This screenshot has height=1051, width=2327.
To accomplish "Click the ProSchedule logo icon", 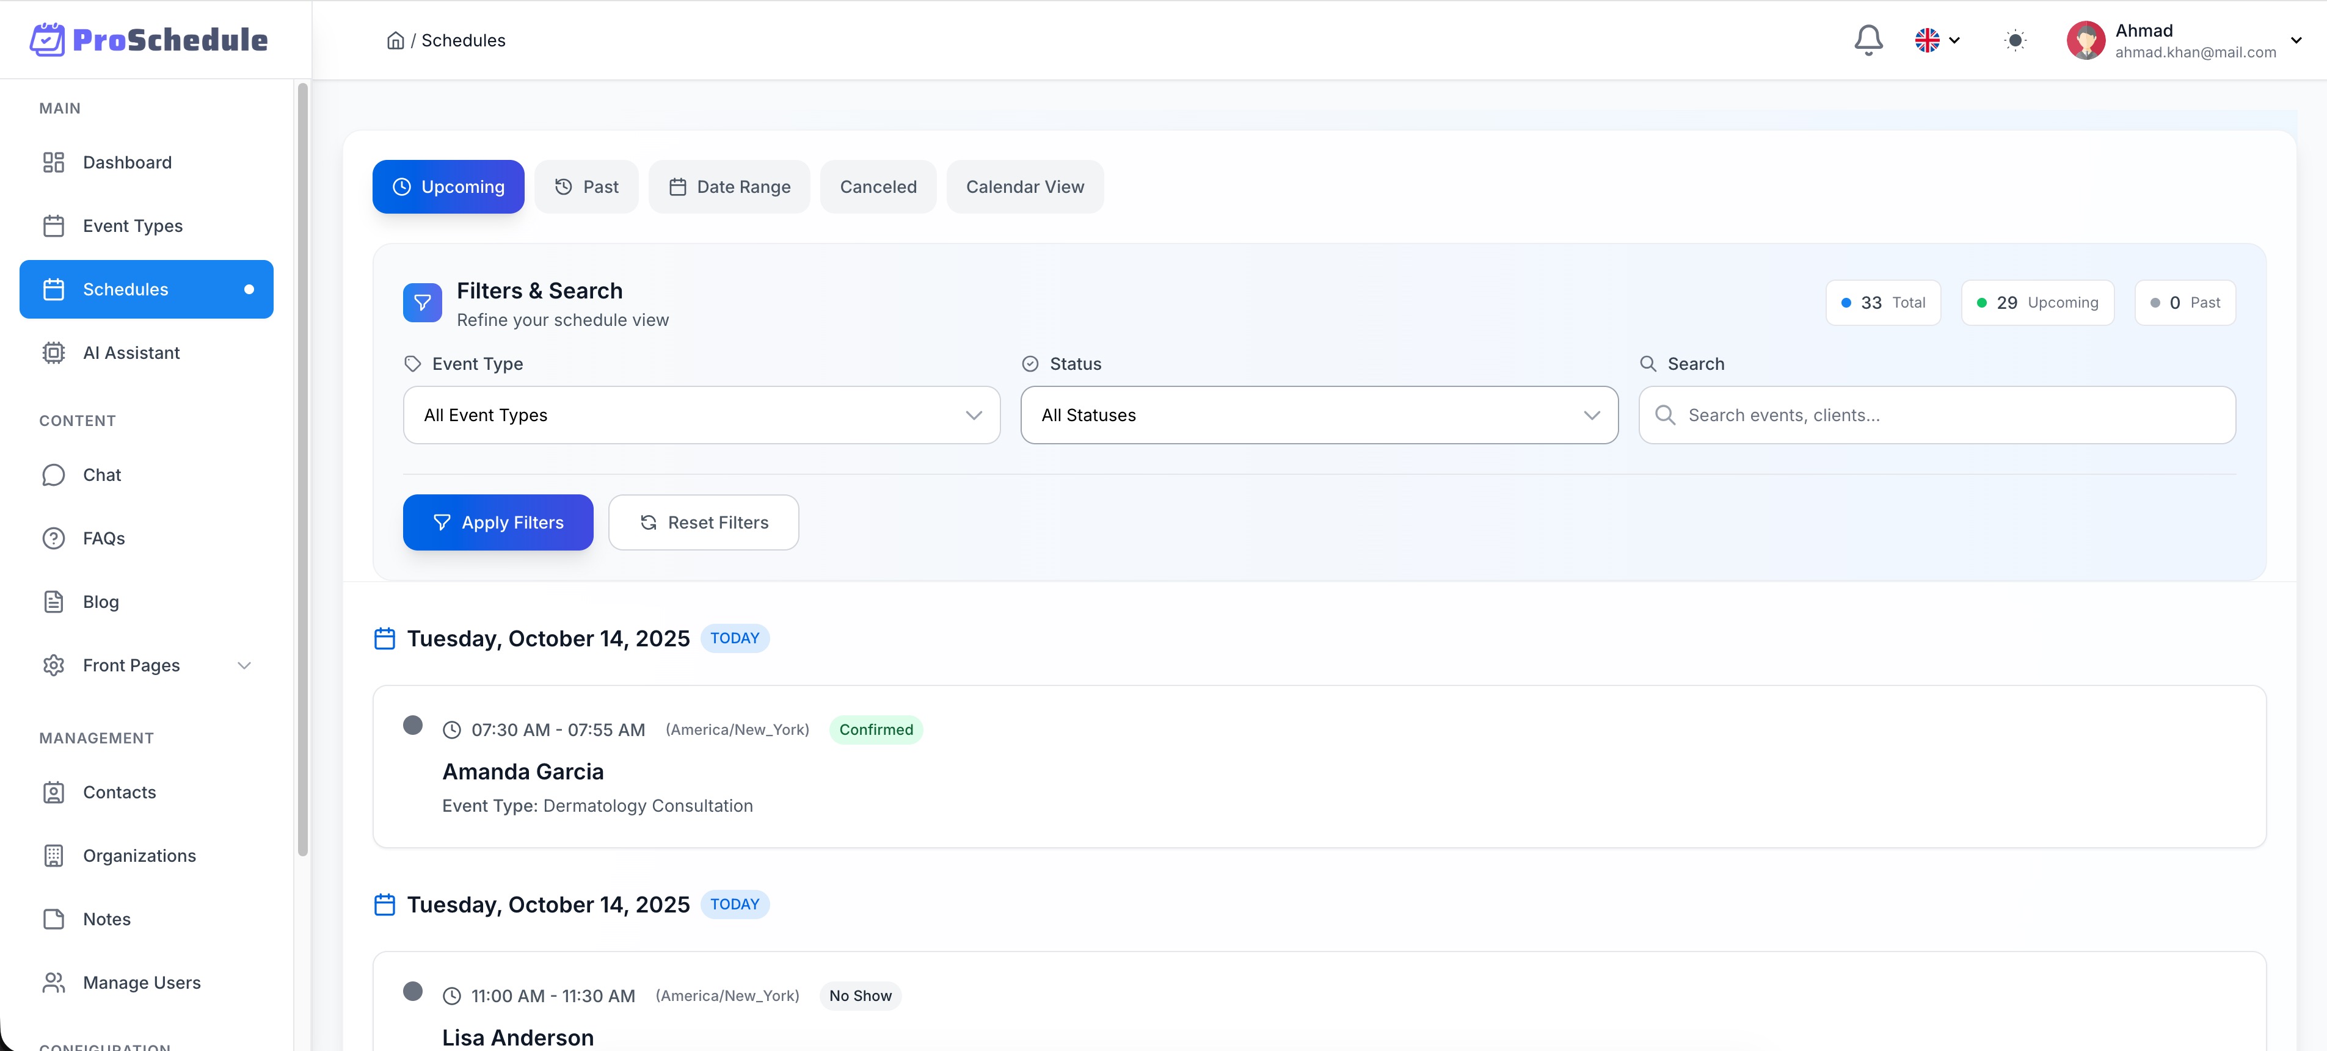I will 47,40.
